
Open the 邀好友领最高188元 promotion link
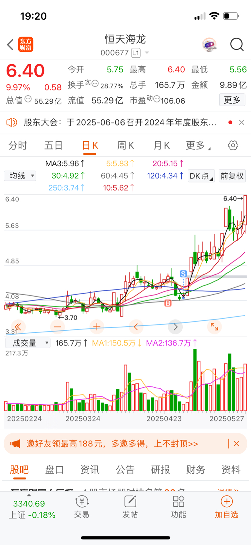coord(112,444)
